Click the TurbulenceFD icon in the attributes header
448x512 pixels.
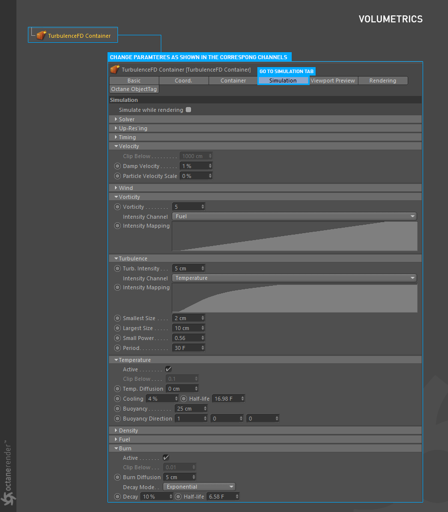point(115,70)
